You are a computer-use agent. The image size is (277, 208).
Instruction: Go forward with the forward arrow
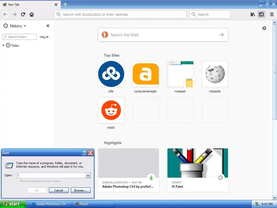tap(14, 14)
